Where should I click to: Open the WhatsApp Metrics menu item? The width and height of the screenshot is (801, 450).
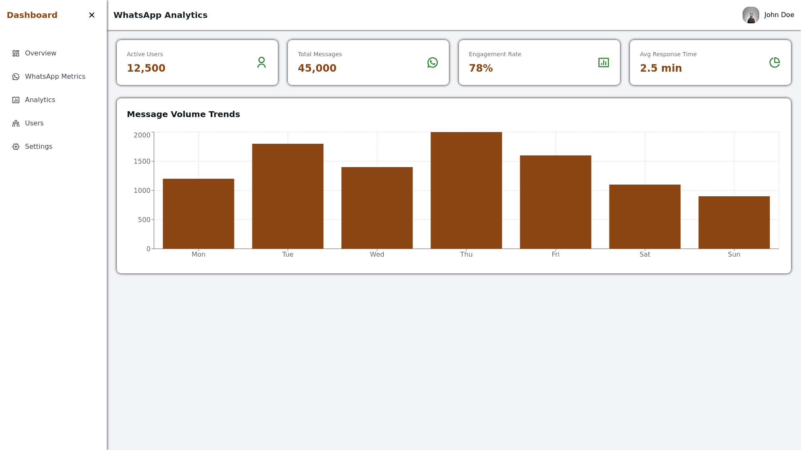tap(55, 77)
